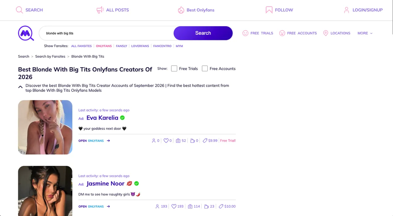Click the subscriber icon in Eva Karelia's row
The width and height of the screenshot is (393, 216).
[x=154, y=141]
